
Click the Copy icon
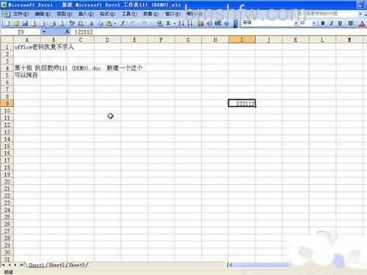[101, 23]
